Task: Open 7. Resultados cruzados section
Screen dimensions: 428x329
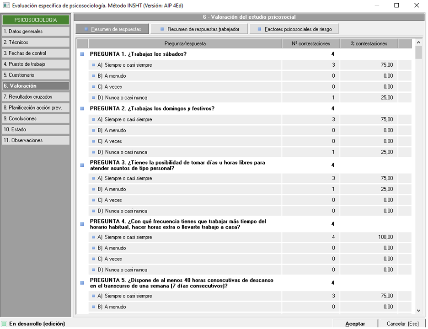Action: pos(35,97)
